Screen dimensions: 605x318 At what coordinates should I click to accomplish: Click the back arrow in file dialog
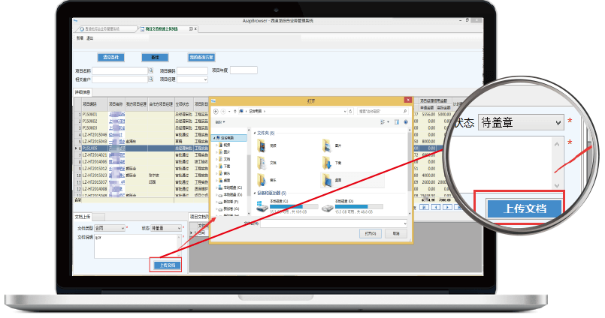tap(216, 110)
